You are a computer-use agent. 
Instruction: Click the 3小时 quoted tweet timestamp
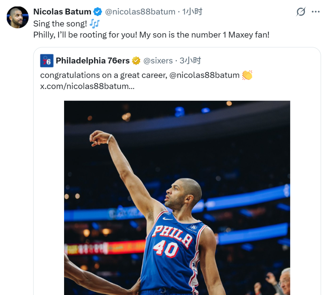[x=190, y=61]
